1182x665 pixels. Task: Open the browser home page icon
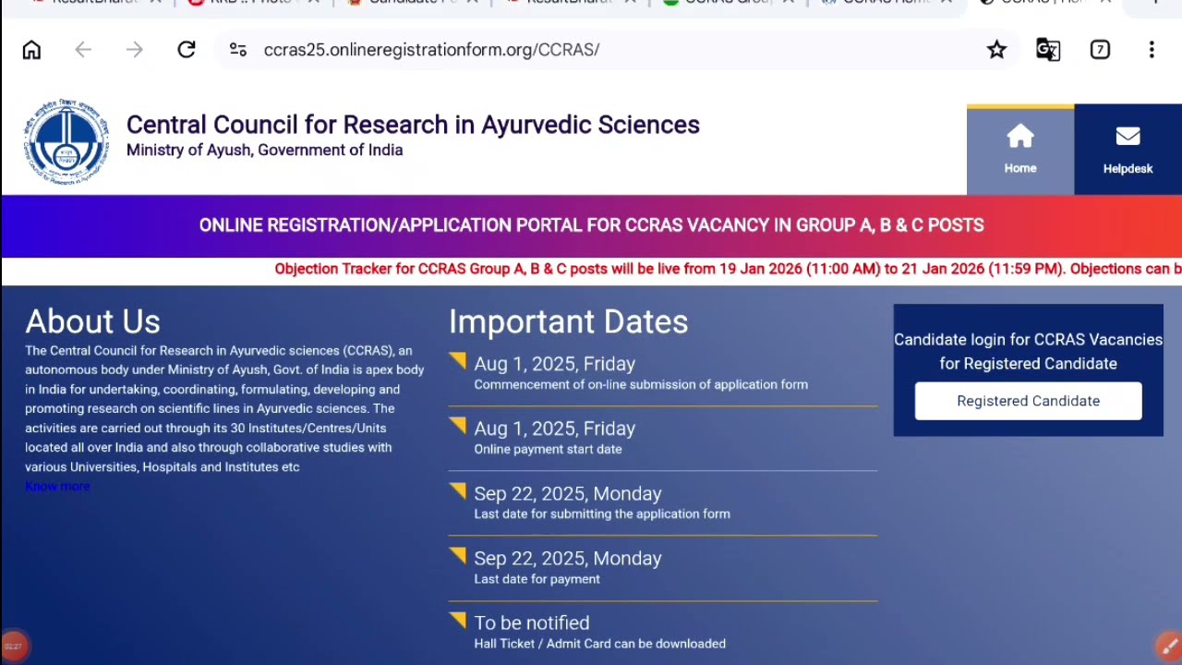[x=31, y=50]
